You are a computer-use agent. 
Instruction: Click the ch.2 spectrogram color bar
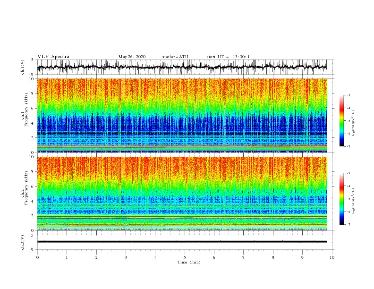tap(342, 199)
